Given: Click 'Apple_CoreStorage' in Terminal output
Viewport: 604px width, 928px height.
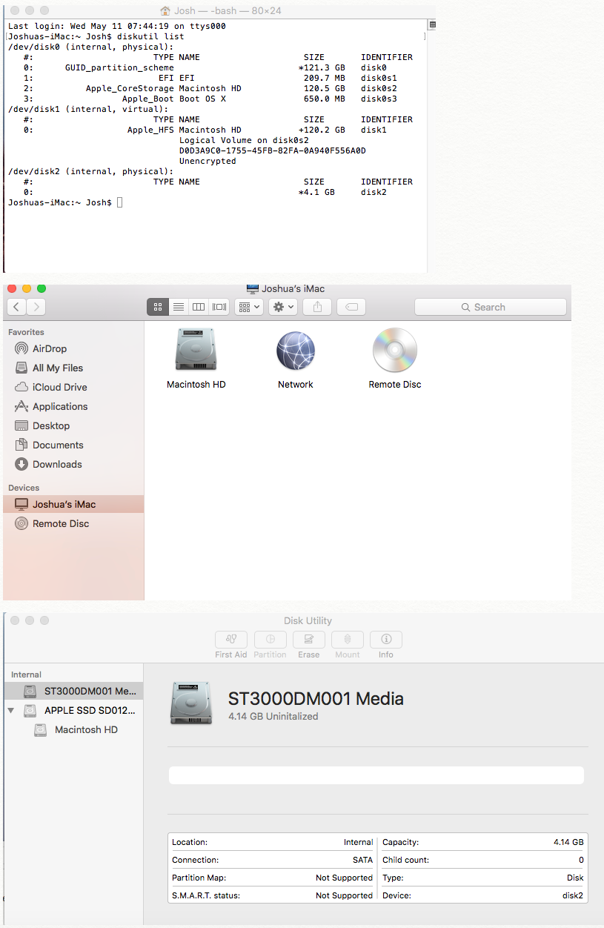Looking at the screenshot, I should click(x=130, y=88).
